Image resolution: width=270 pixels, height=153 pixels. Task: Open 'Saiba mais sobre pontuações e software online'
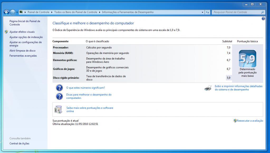click(x=90, y=109)
